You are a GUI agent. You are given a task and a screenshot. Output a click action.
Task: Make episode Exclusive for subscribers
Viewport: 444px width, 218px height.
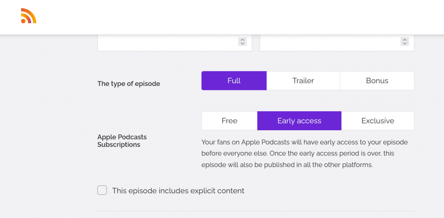[x=378, y=121]
